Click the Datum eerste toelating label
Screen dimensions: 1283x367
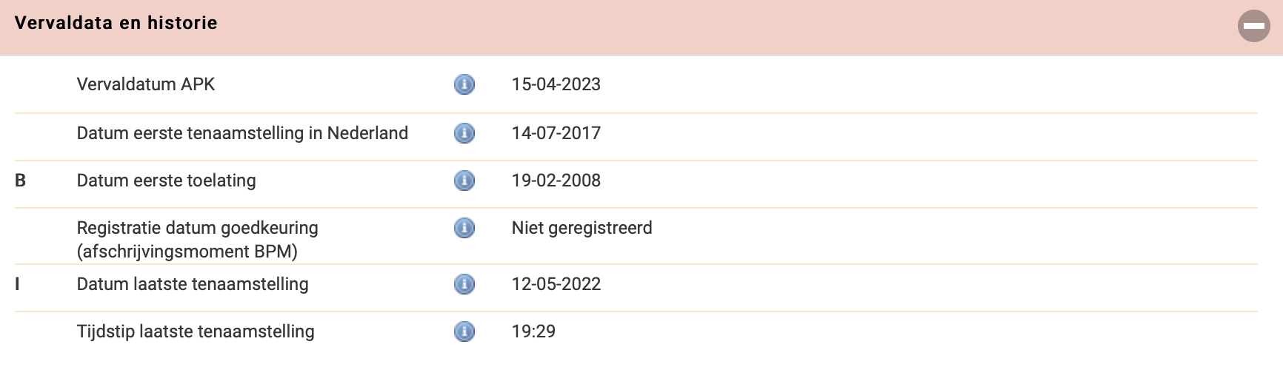[x=167, y=181]
